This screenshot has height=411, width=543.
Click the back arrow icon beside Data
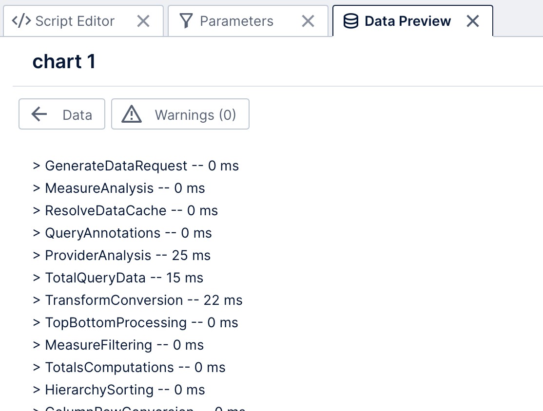39,114
